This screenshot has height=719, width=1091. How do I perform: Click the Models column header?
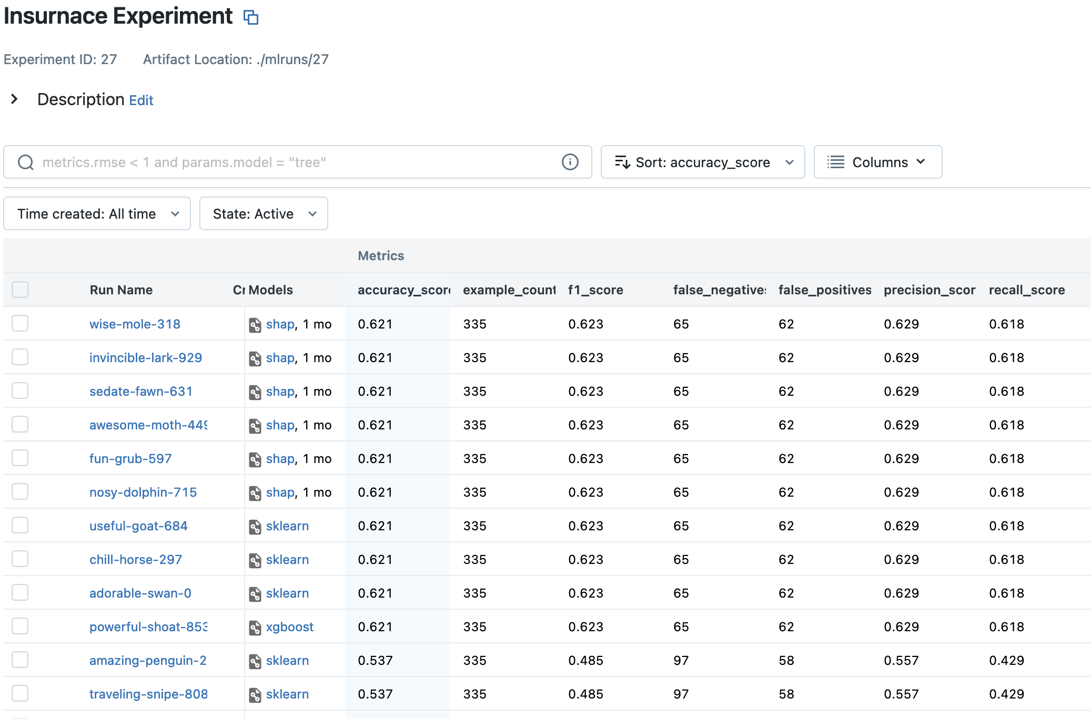tap(271, 290)
